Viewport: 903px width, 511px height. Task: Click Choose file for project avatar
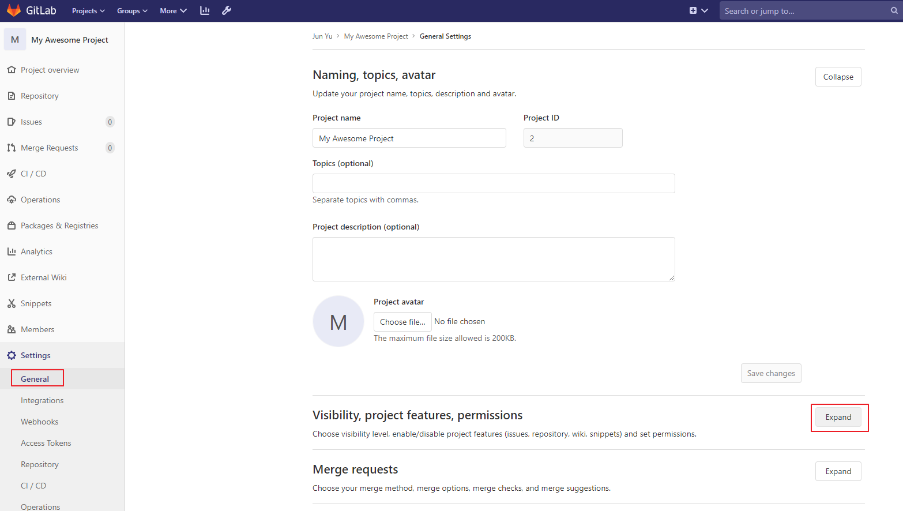click(402, 322)
